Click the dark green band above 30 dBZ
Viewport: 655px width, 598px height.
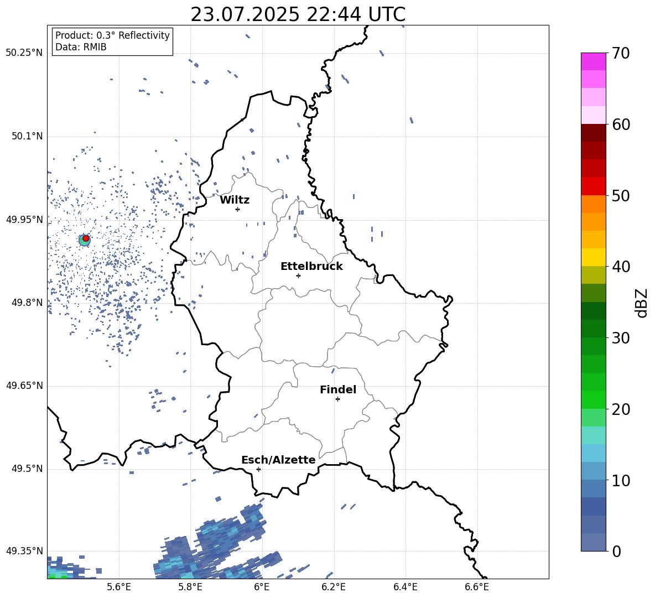coord(593,329)
